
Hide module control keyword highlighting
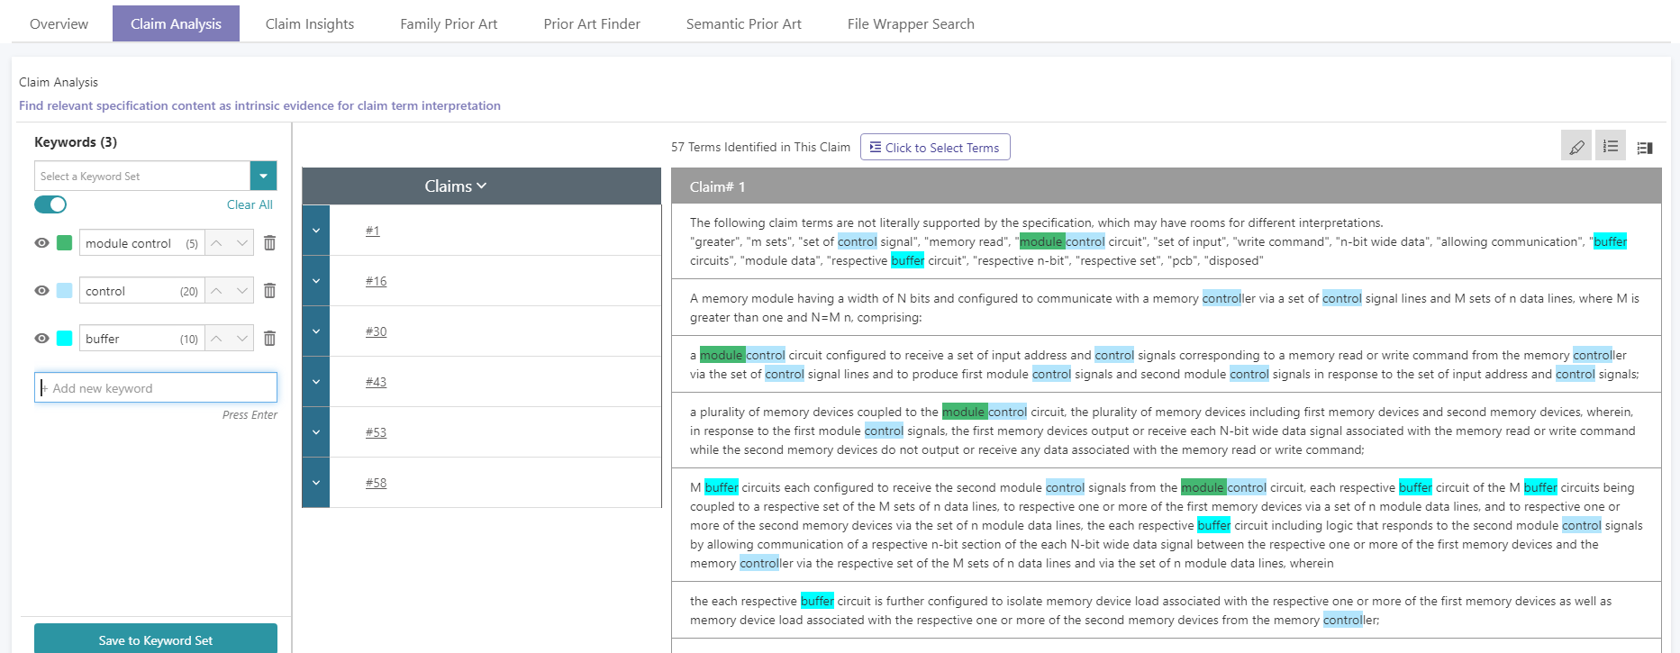(41, 243)
